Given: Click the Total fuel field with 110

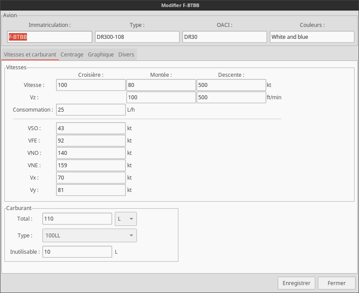Looking at the screenshot, I should [x=77, y=219].
